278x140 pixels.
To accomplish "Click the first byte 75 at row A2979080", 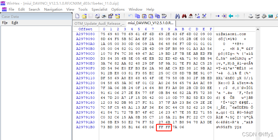I will [103, 34].
